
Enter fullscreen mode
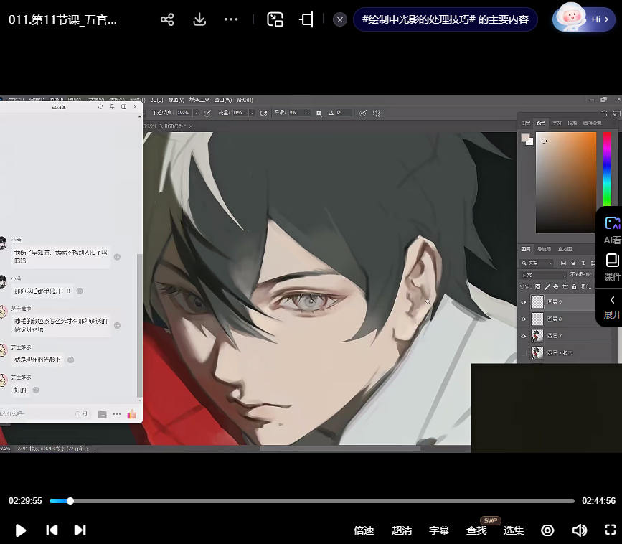[611, 530]
